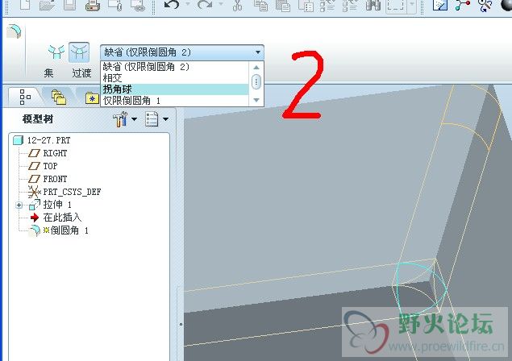This screenshot has height=361, width=512.
Task: Click list scroll up arrow
Action: [256, 67]
